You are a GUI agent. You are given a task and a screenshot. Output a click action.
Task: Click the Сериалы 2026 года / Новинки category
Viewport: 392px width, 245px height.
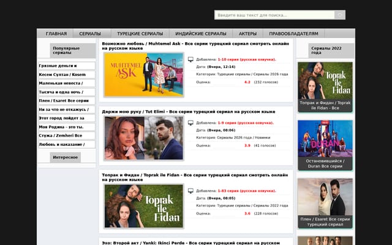(244, 137)
